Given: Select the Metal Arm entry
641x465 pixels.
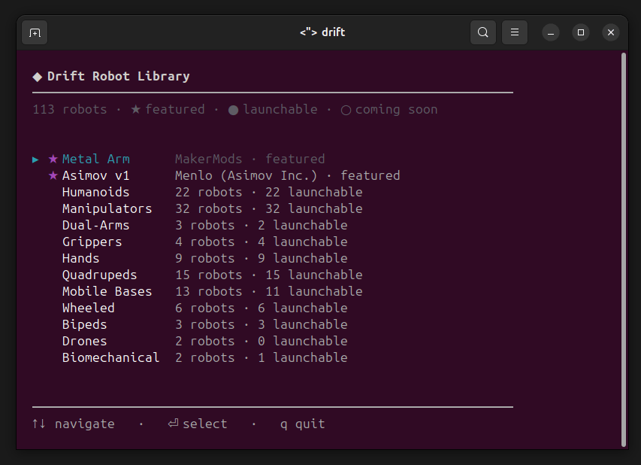Looking at the screenshot, I should 95,159.
